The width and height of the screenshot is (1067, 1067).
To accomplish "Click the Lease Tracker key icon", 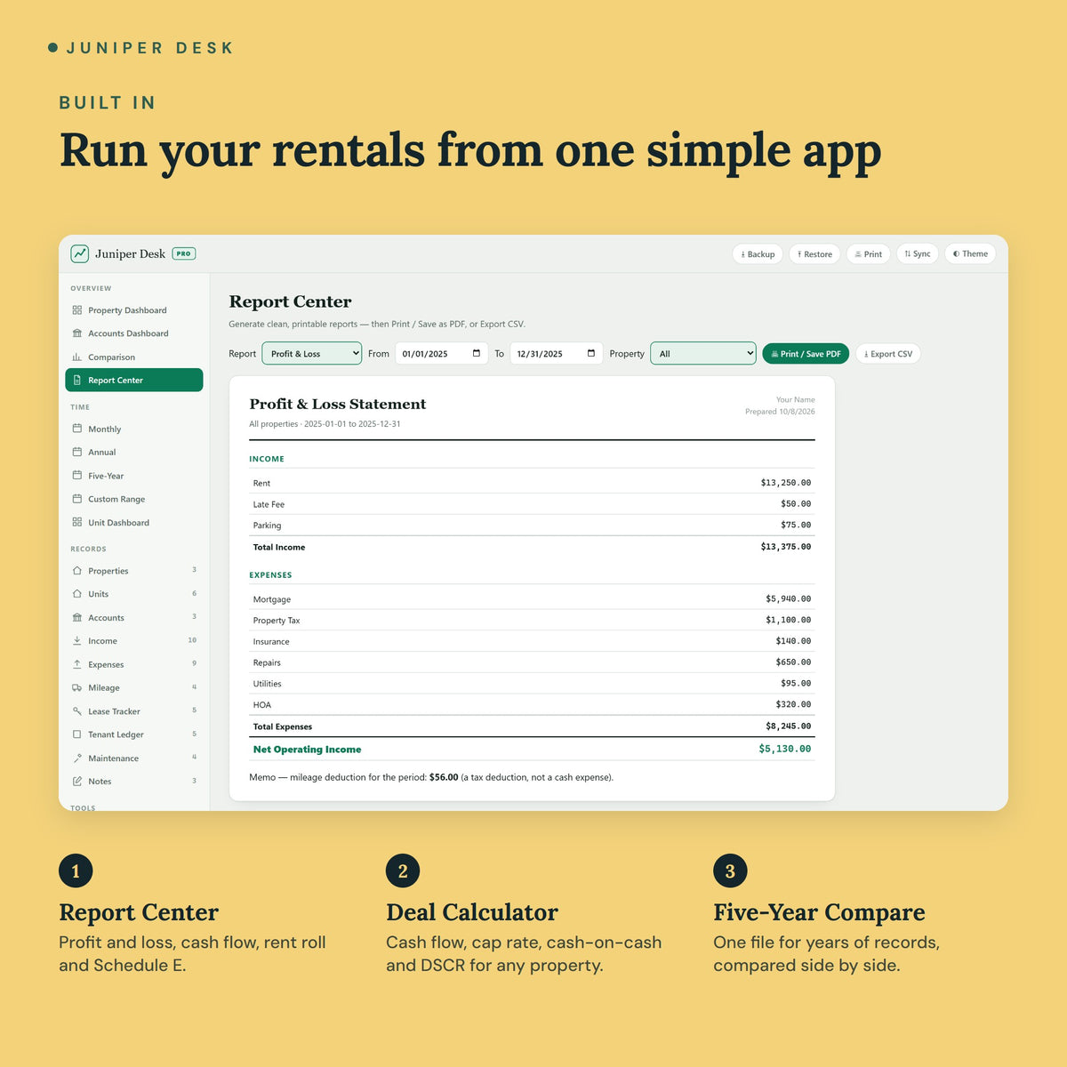I will 77,711.
